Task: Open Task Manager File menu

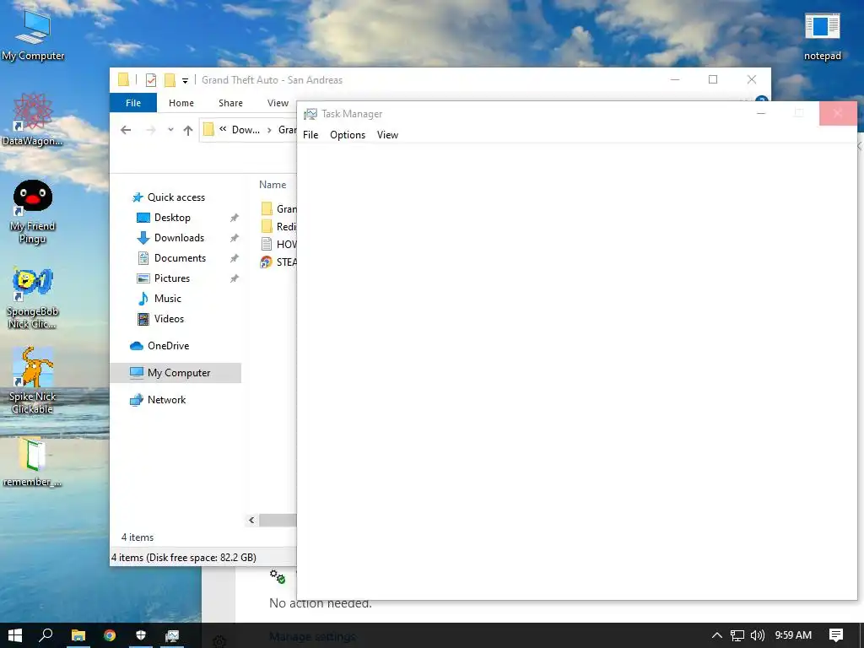Action: pos(310,135)
